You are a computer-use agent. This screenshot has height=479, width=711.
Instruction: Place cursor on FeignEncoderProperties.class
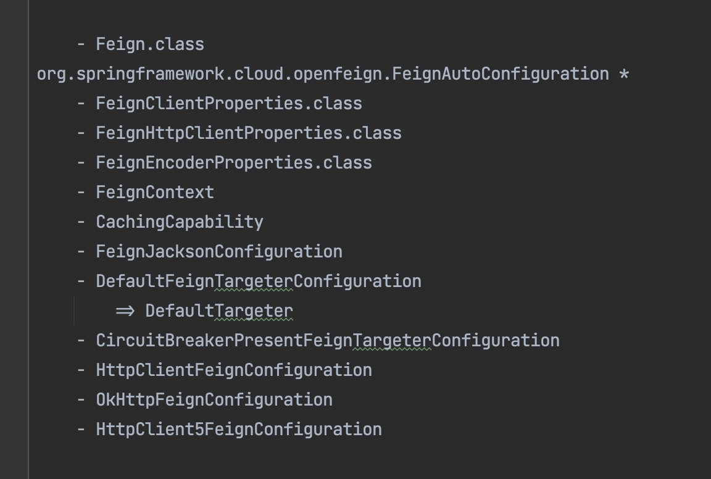[x=233, y=163]
